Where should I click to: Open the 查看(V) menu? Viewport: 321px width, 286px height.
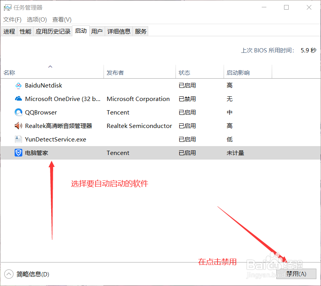(62, 20)
